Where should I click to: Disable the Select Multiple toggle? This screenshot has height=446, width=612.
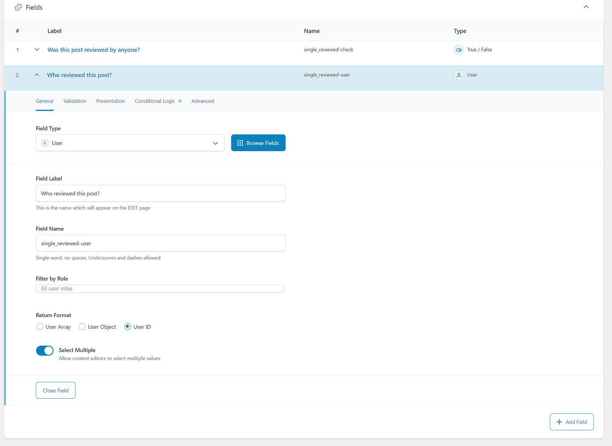pos(45,351)
